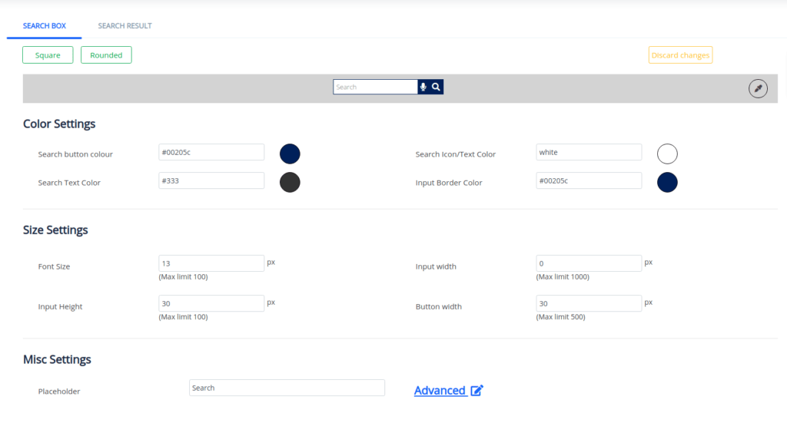Click the (Max limit 500) hint text

560,317
